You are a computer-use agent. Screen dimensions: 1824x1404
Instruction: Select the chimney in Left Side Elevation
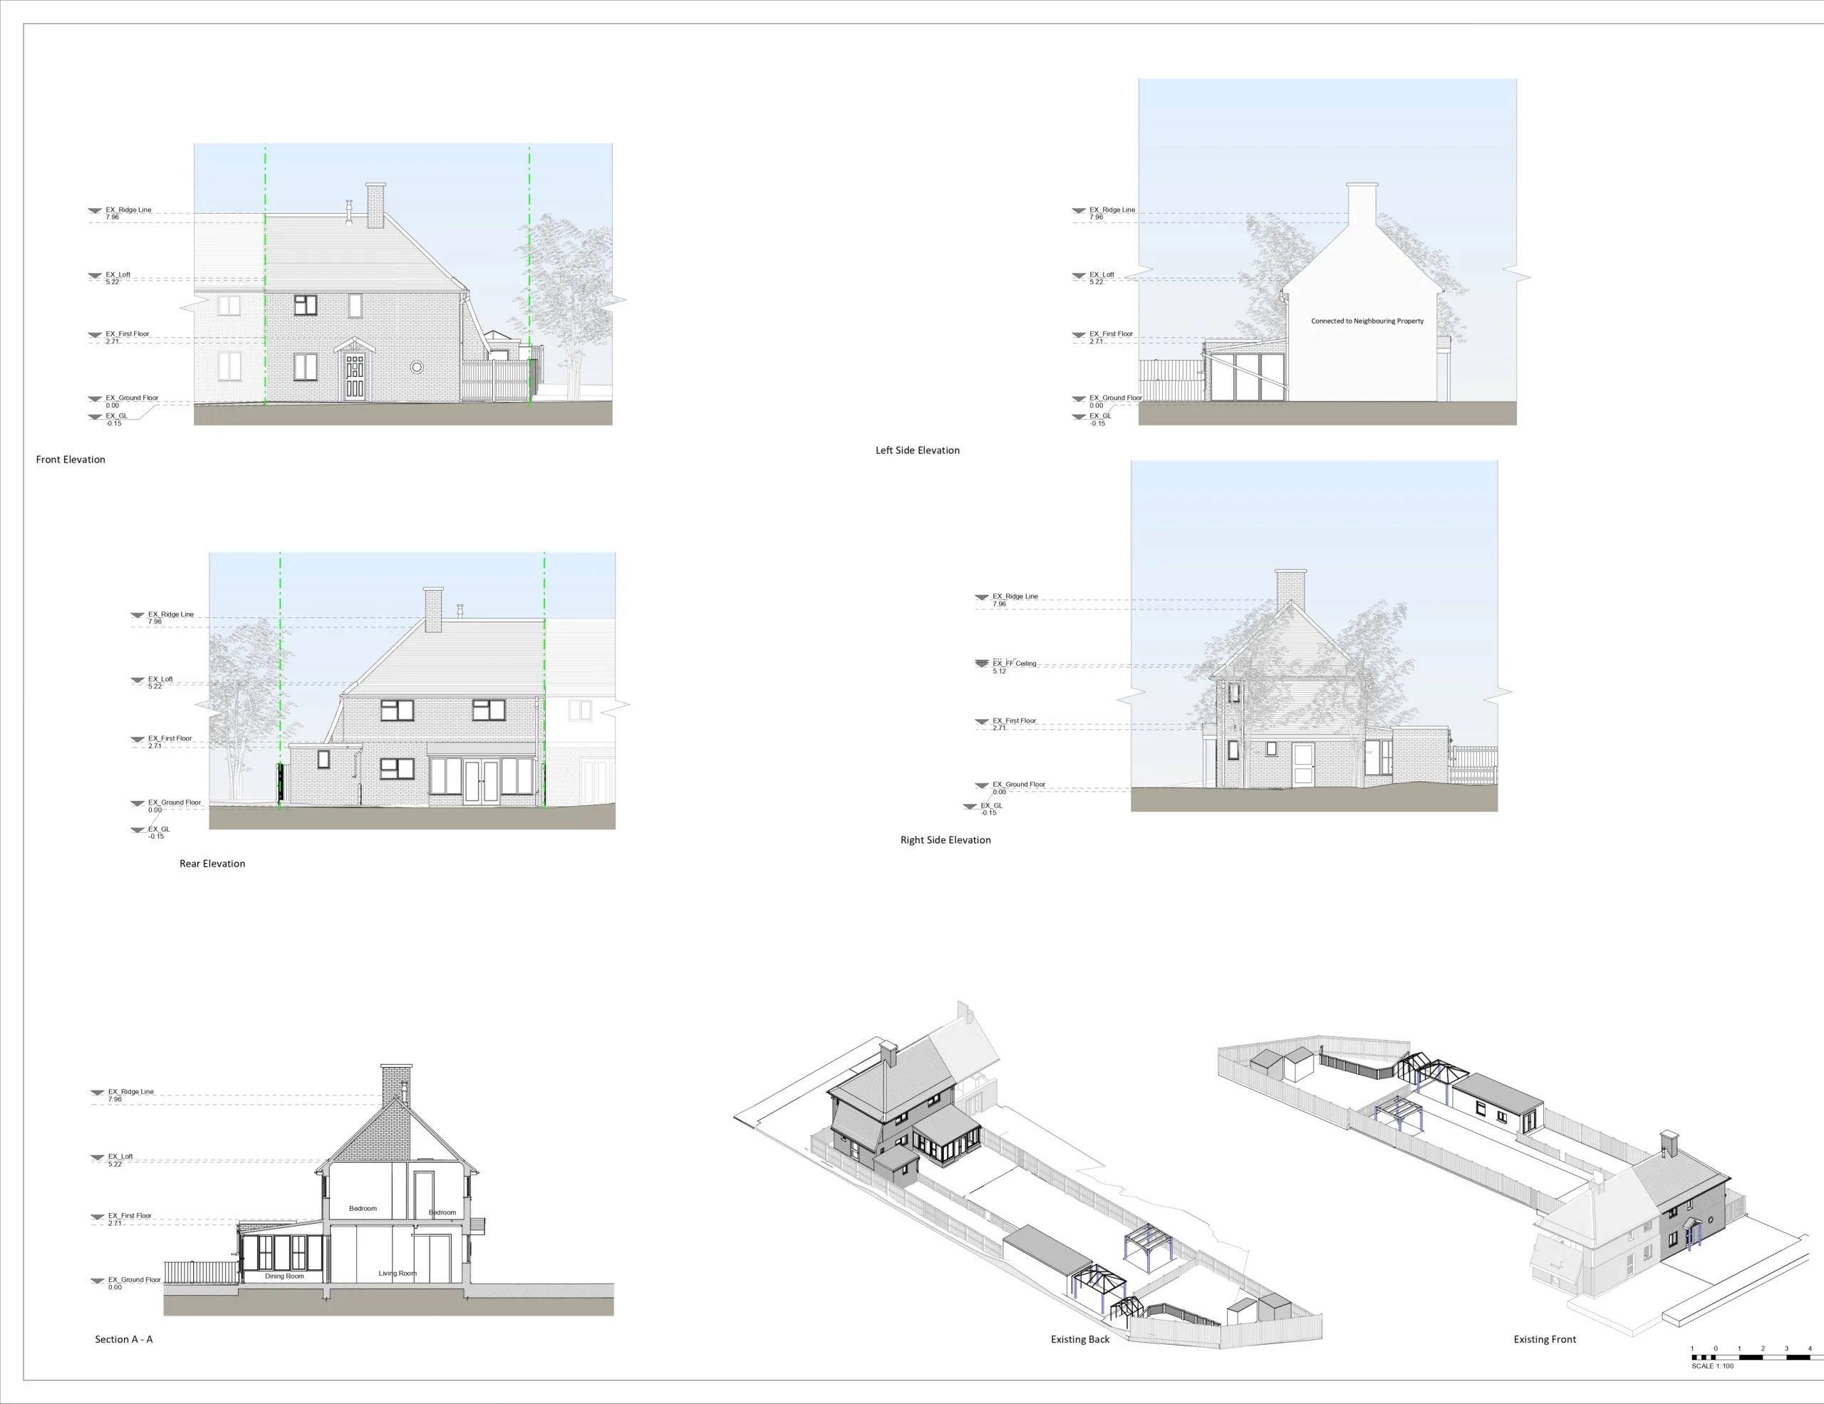click(x=1362, y=203)
